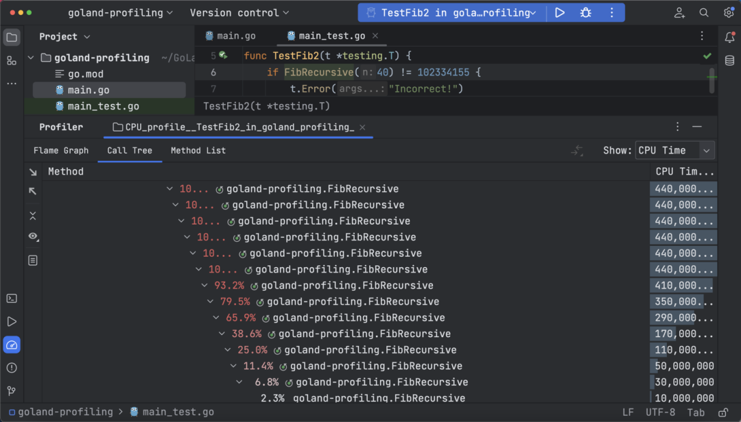Collapse the 6.8% FibRecursive node

[239, 382]
